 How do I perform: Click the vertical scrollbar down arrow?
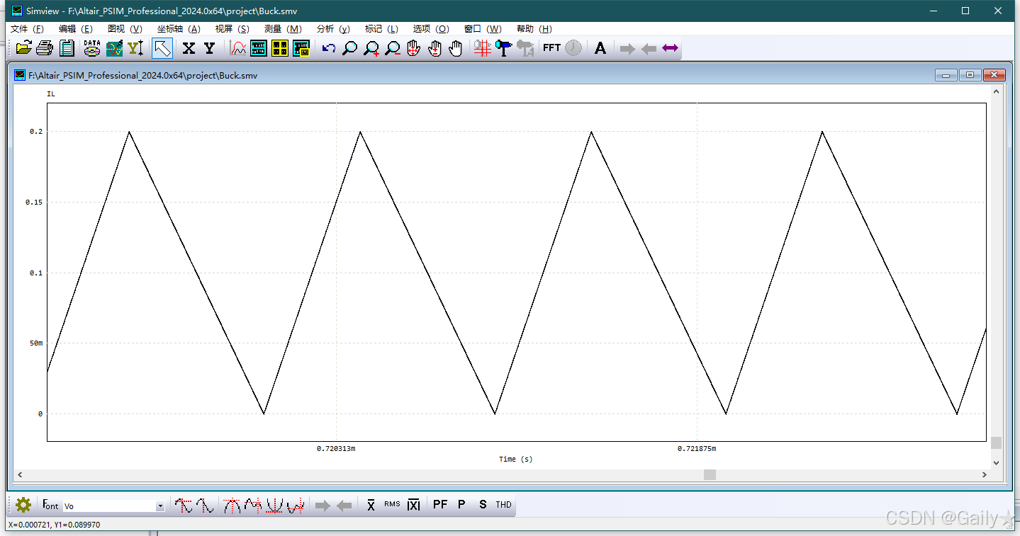point(996,462)
